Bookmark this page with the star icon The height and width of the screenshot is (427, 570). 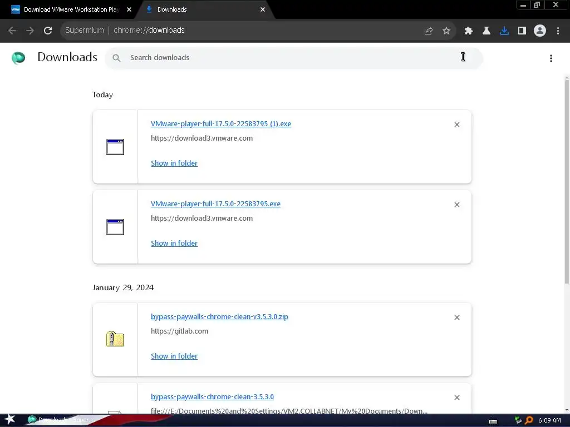(x=446, y=31)
